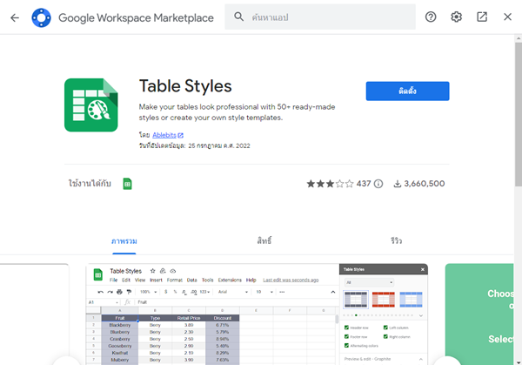Select the dark graphite table style swatch
Screen dimensions: 522x365
pyautogui.click(x=356, y=300)
